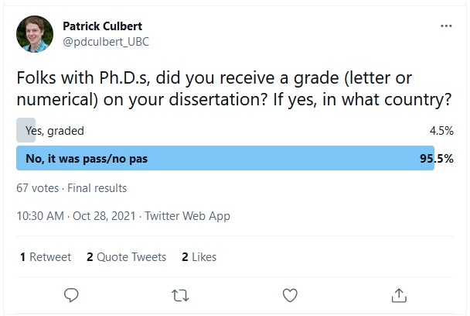Click the retweet arrows icon
Image resolution: width=470 pixels, height=316 pixels.
pos(180,295)
